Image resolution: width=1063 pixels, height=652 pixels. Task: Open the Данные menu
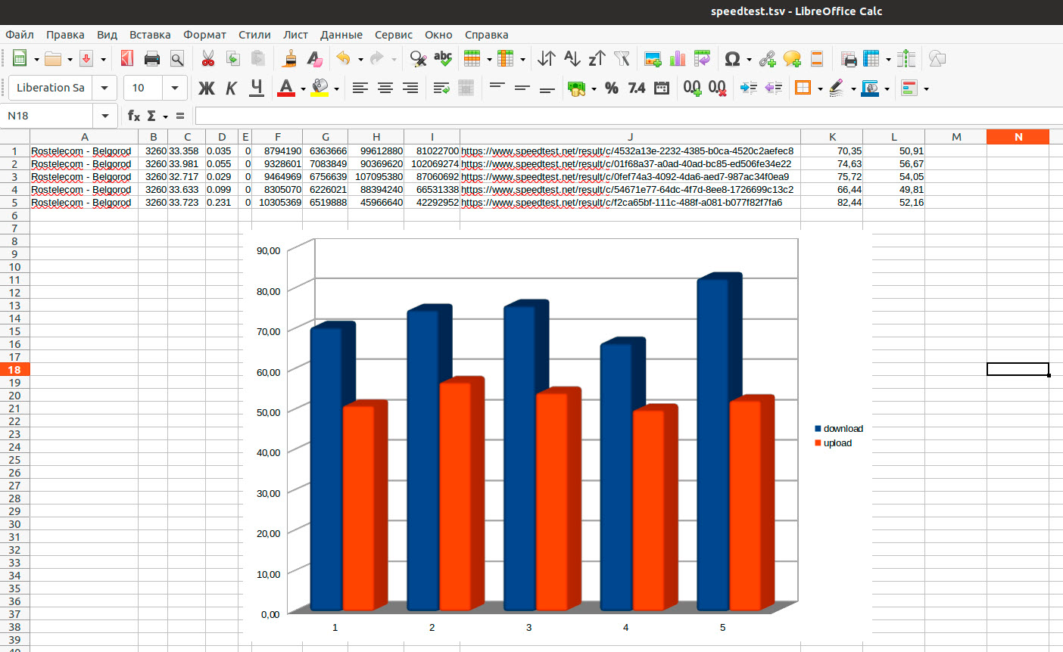(x=341, y=35)
